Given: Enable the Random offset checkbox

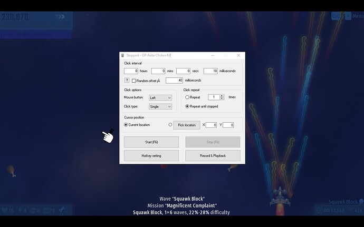Looking at the screenshot, I should 133,81.
